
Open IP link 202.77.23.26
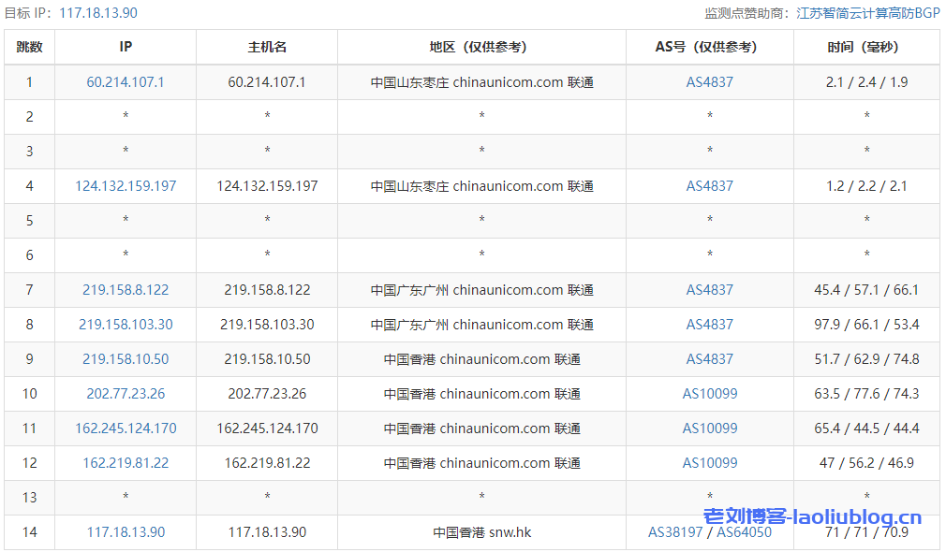(126, 394)
